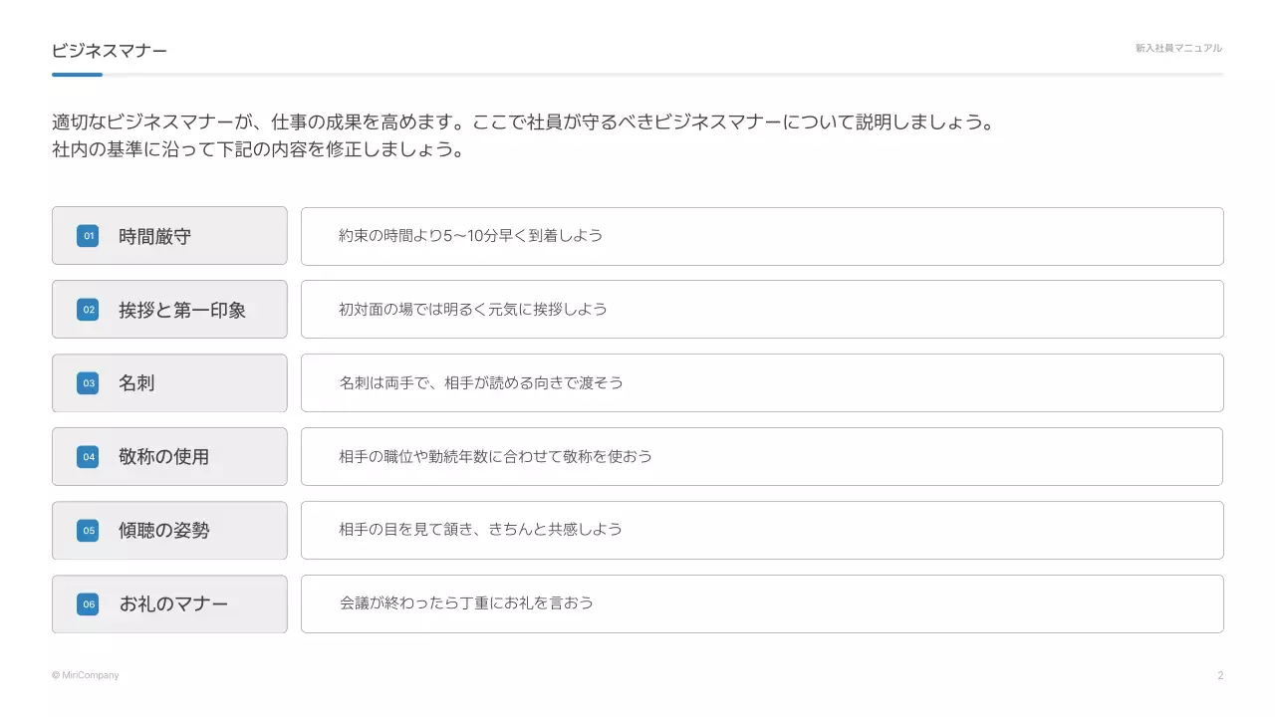Click the 03 number badge icon

pos(88,383)
